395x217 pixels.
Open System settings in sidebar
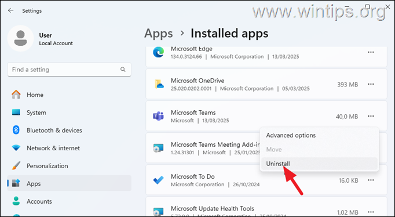70,113
